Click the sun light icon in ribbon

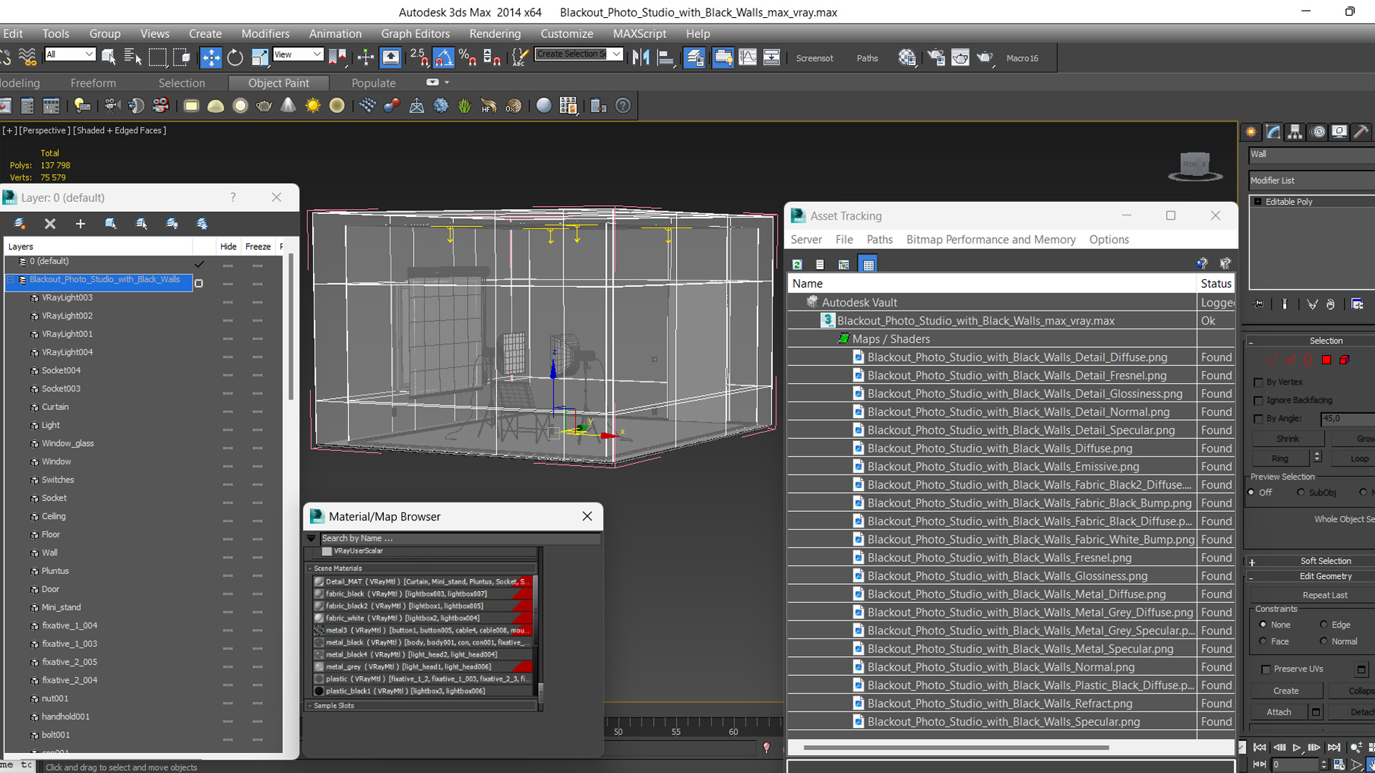pos(313,106)
